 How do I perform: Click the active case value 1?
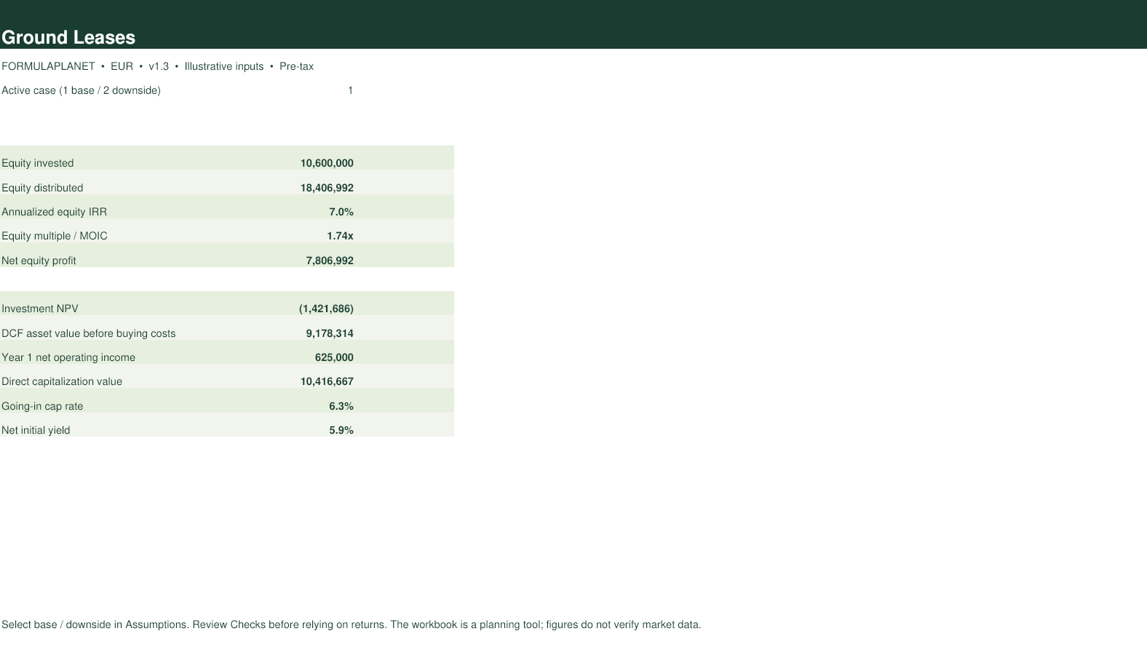[350, 90]
